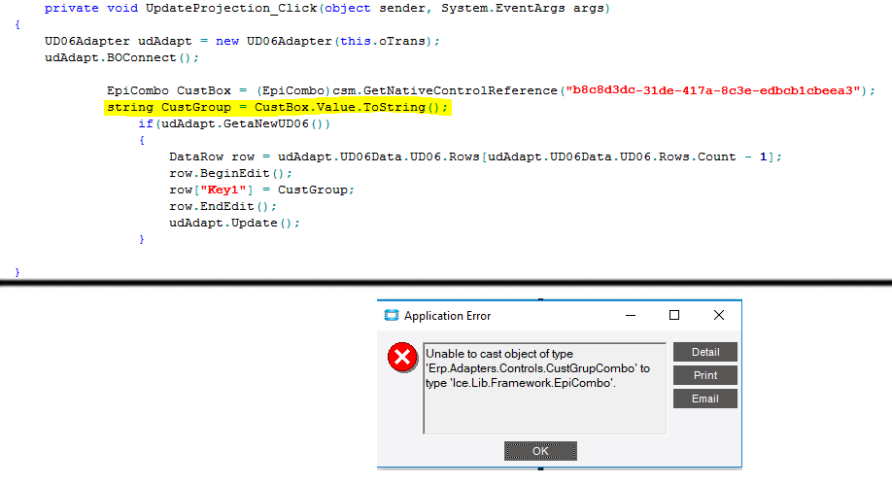The image size is (892, 486).
Task: Click the red "Key1" string literal
Action: click(x=223, y=190)
